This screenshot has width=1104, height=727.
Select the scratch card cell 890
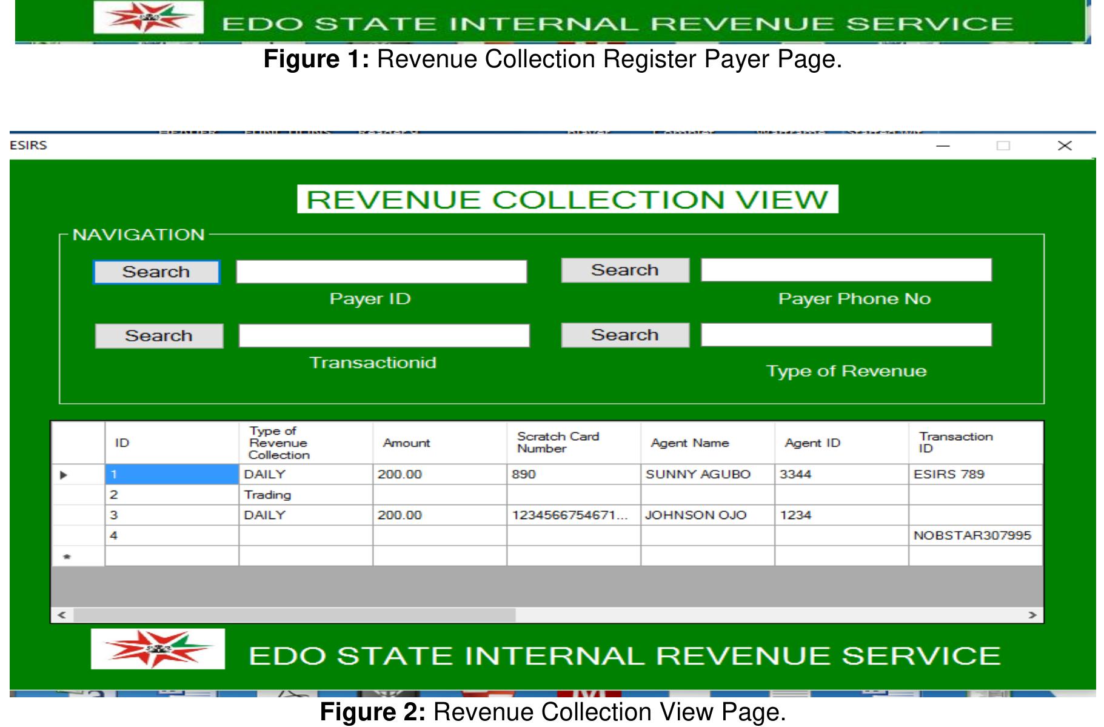coord(574,475)
